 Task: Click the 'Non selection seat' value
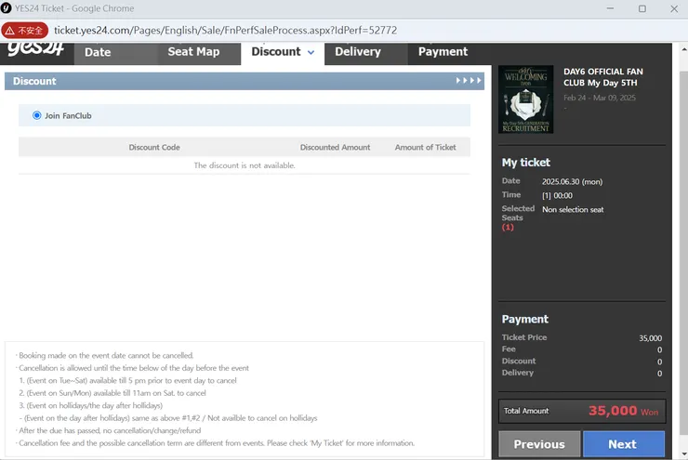click(x=573, y=210)
